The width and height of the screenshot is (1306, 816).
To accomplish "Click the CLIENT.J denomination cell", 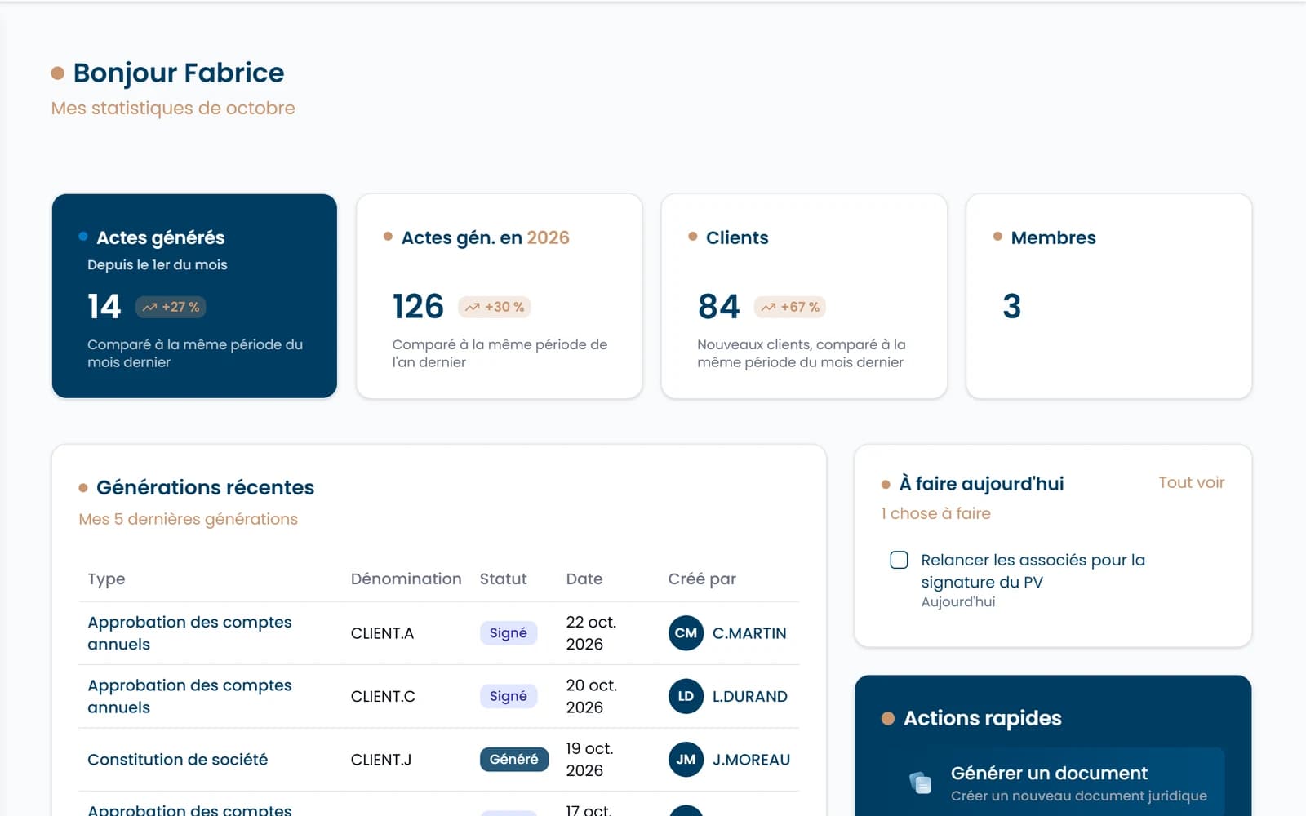I will click(x=381, y=760).
